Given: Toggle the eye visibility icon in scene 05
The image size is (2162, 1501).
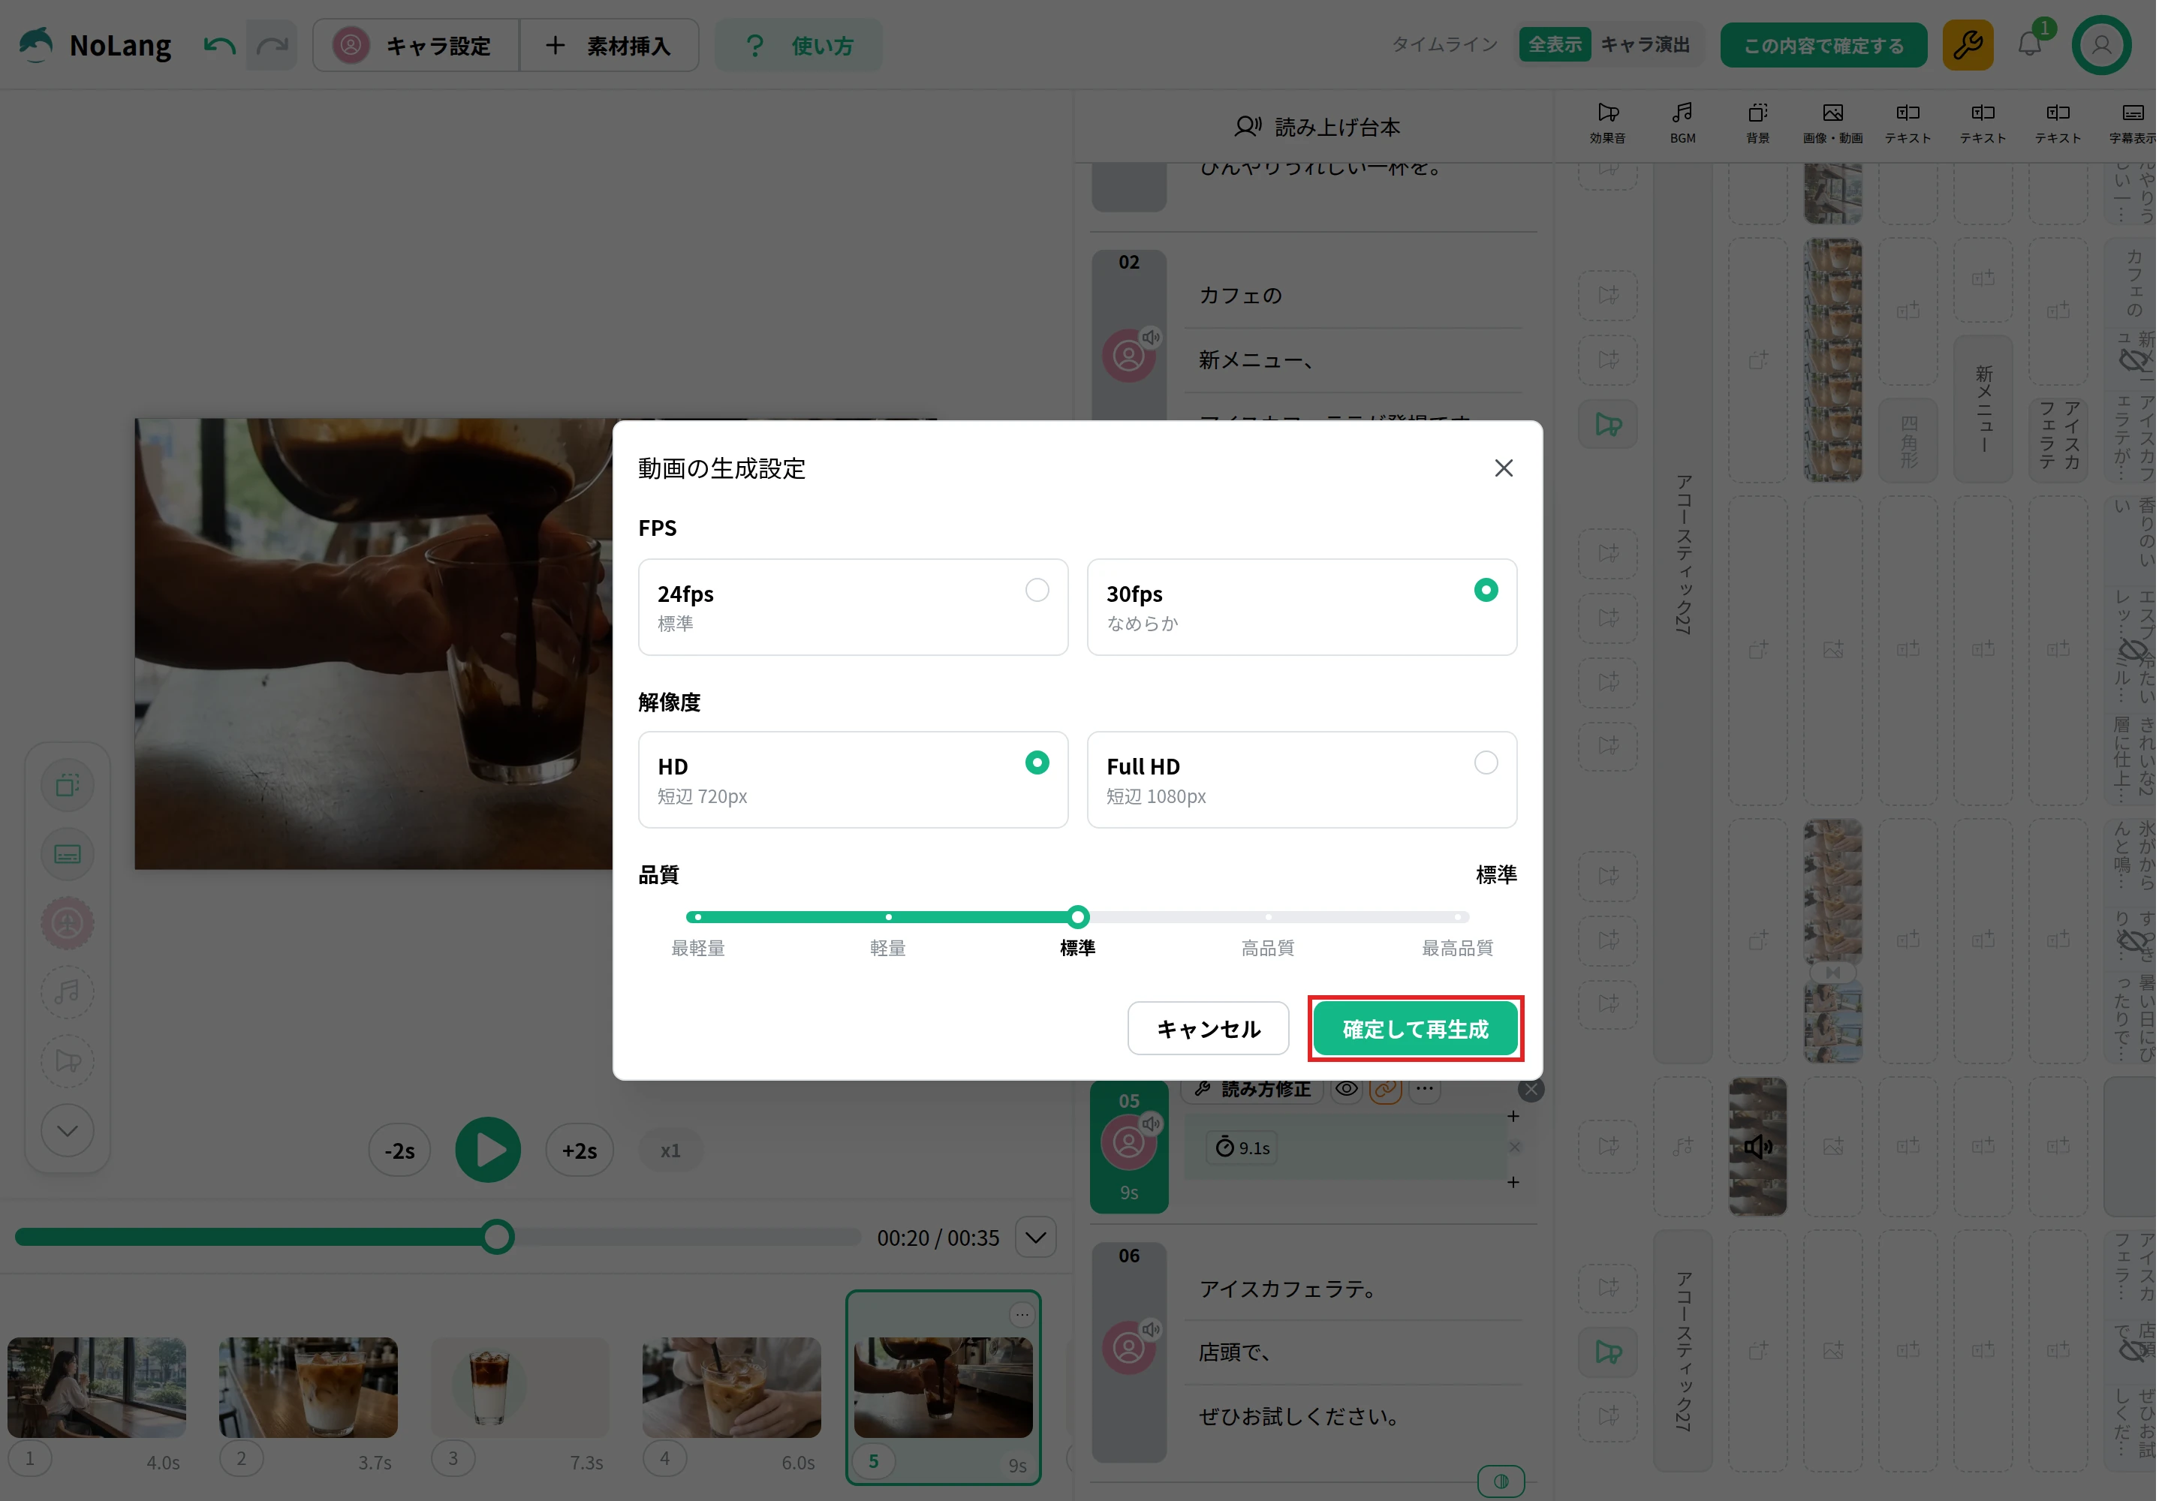Looking at the screenshot, I should tap(1347, 1089).
